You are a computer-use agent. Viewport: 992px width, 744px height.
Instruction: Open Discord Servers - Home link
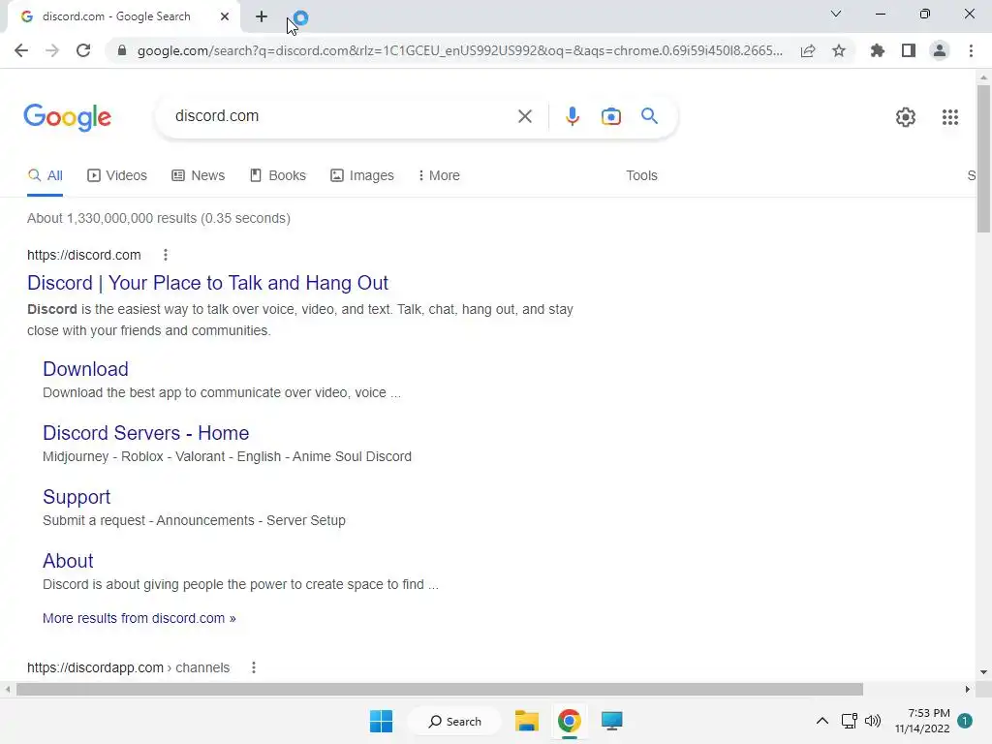click(x=145, y=433)
